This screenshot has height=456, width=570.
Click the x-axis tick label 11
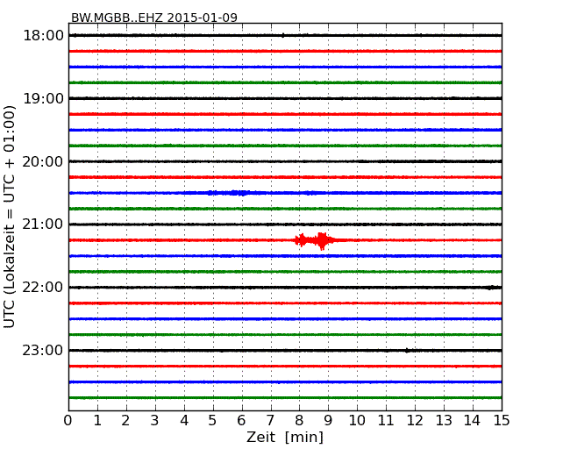point(386,421)
